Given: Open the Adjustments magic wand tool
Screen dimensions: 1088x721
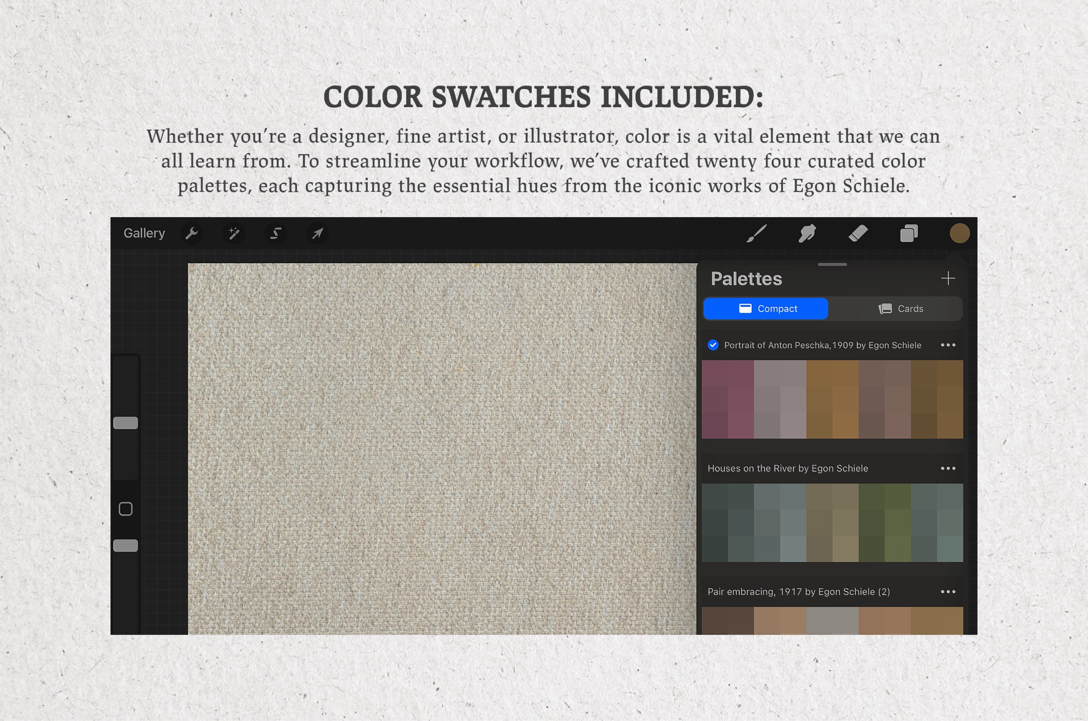Looking at the screenshot, I should [234, 233].
